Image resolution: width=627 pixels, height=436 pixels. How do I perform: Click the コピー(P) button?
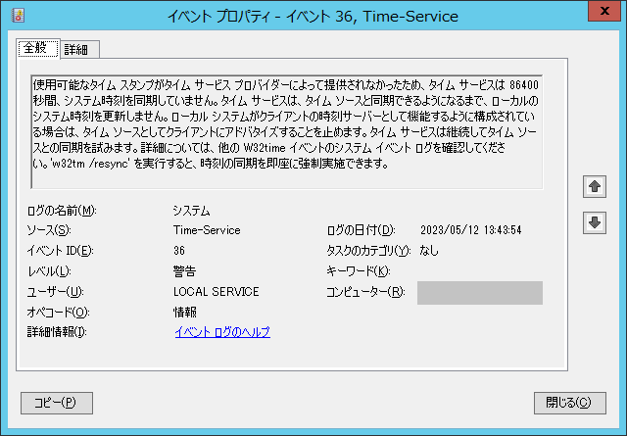click(x=57, y=403)
